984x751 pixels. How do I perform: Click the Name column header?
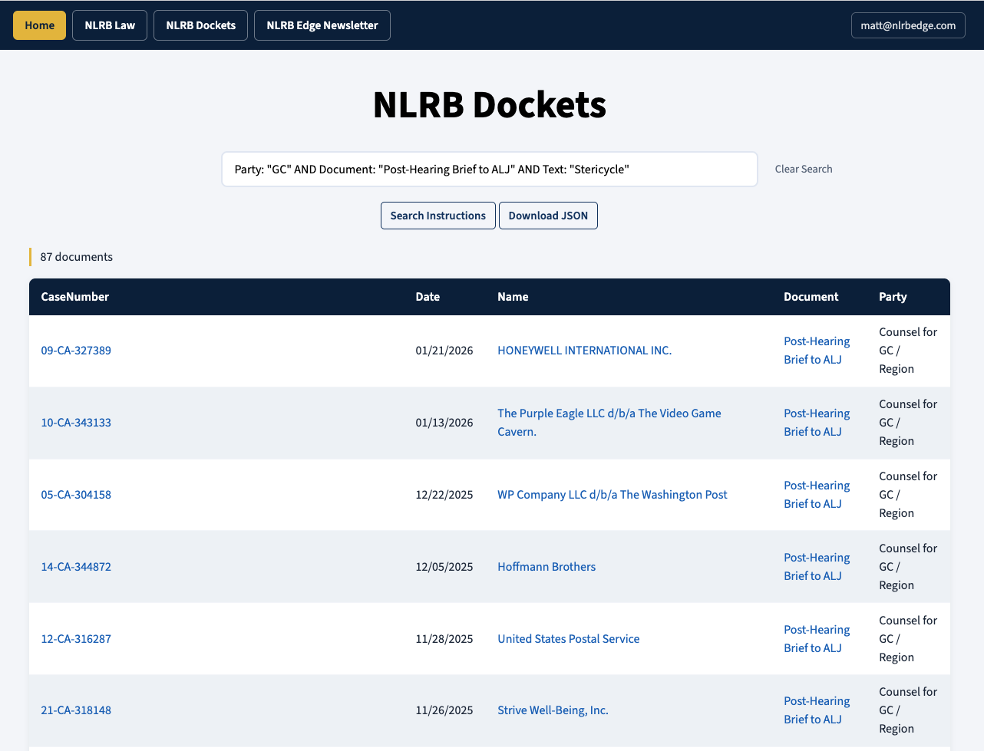point(513,297)
